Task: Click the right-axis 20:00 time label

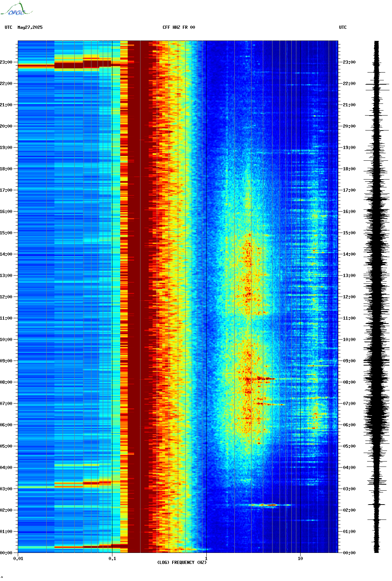Action: [349, 126]
